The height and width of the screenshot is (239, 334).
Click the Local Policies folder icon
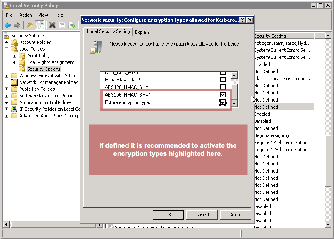point(14,49)
